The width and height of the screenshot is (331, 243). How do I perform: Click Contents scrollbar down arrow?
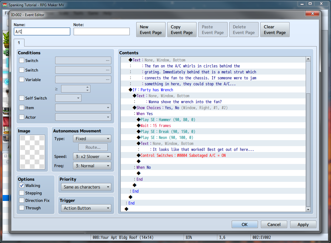[308, 209]
